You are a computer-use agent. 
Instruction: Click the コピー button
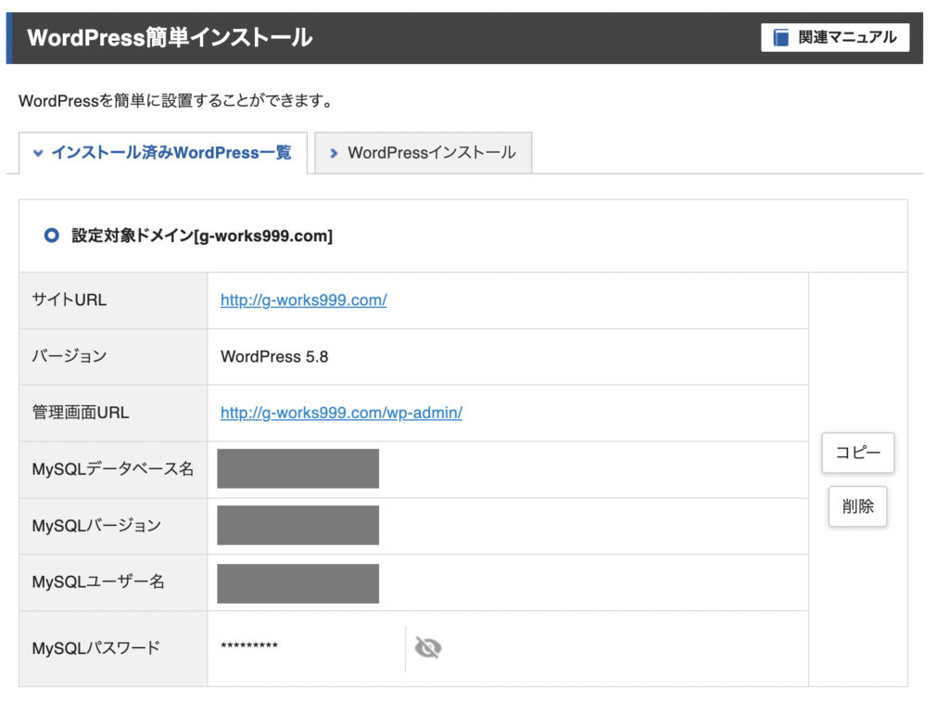click(857, 453)
